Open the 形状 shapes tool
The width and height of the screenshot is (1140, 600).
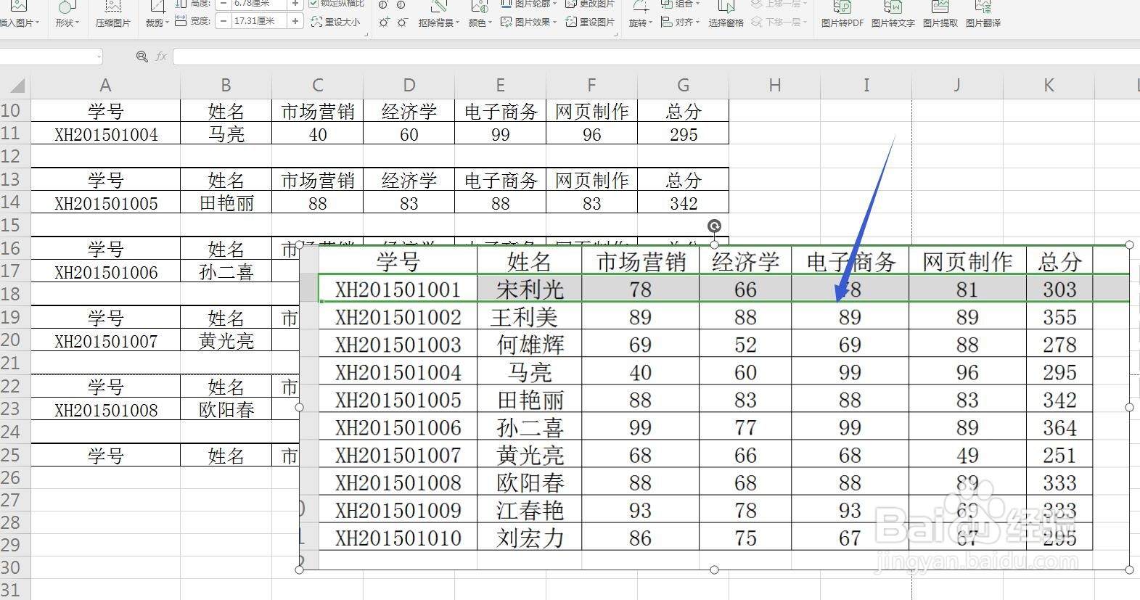click(67, 15)
